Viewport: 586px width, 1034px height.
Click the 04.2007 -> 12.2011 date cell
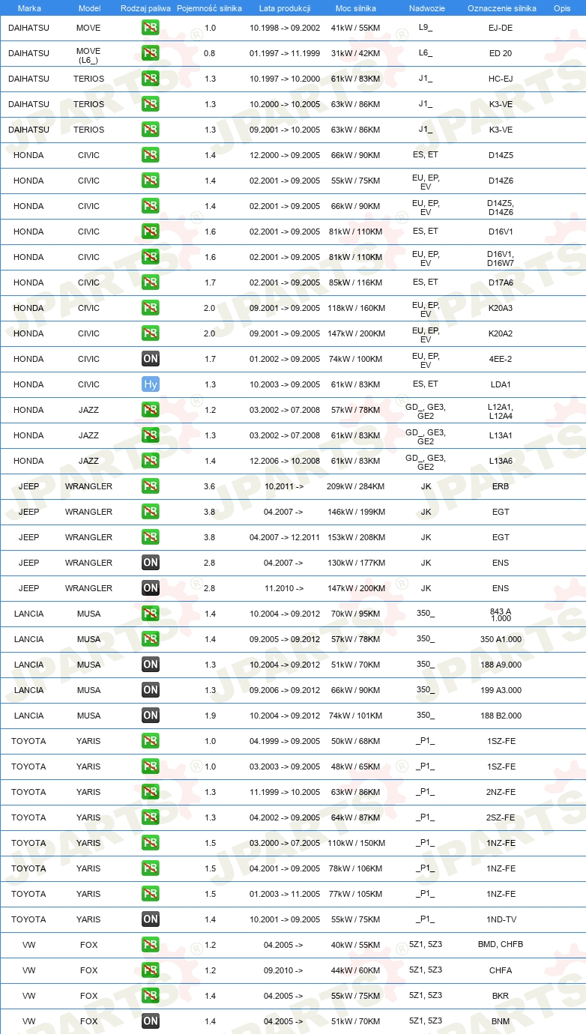click(x=285, y=537)
